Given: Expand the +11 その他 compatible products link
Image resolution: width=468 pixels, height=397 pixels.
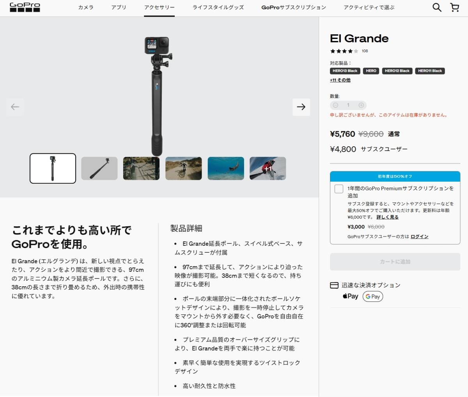Looking at the screenshot, I should click(x=340, y=80).
